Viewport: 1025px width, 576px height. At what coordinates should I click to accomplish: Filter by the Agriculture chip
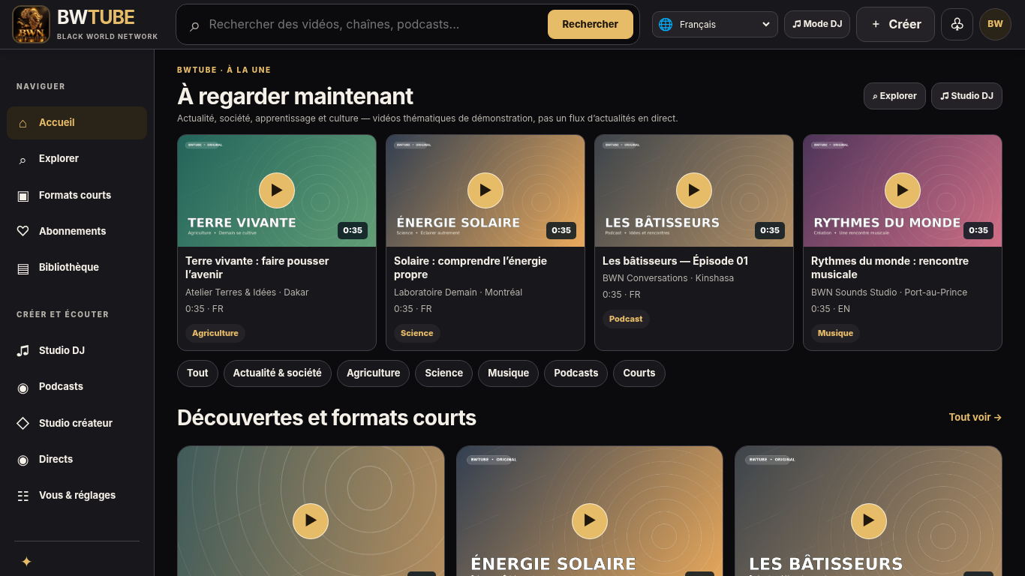(x=373, y=373)
